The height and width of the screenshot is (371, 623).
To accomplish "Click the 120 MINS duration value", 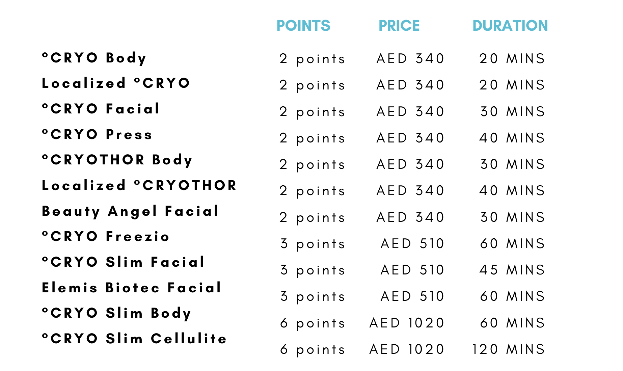I will pyautogui.click(x=508, y=349).
